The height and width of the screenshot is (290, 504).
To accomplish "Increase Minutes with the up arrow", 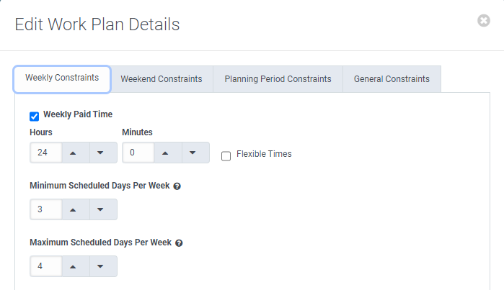I will 165,153.
